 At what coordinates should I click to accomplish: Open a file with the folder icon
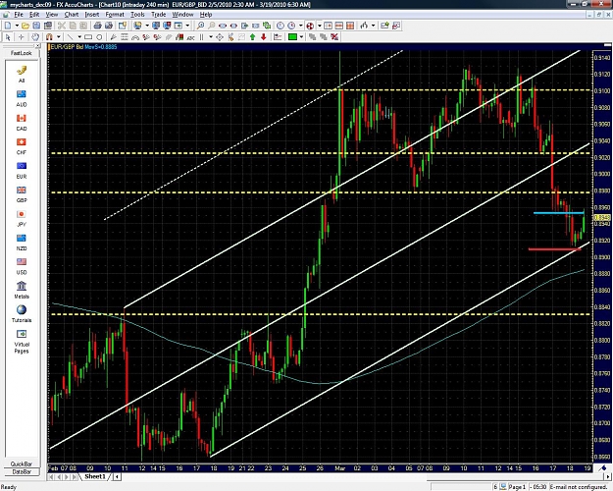pyautogui.click(x=26, y=26)
